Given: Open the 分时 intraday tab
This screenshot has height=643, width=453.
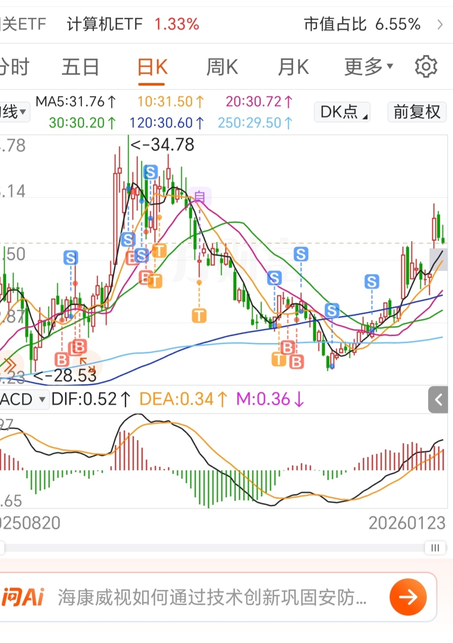Looking at the screenshot, I should 14,68.
